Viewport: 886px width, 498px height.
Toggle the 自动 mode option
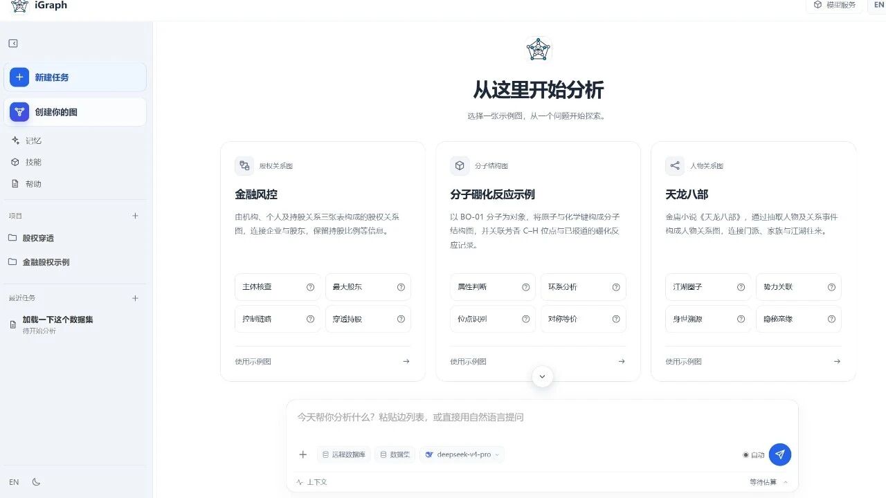click(x=754, y=455)
